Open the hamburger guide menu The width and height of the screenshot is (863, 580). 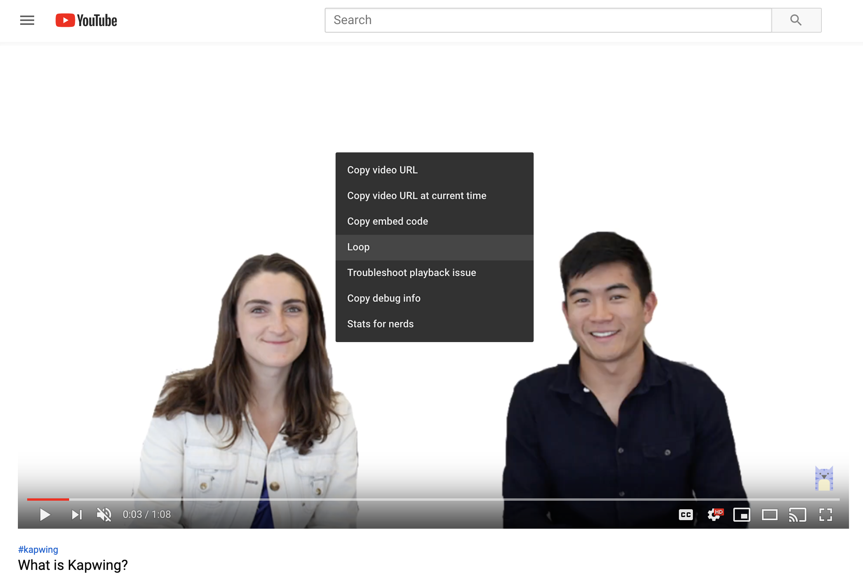27,20
